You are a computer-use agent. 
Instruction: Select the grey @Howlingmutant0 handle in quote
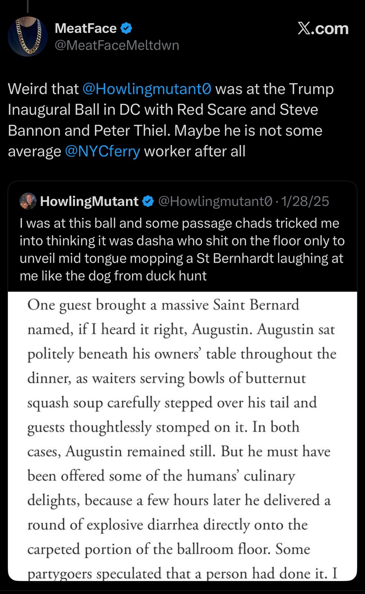[x=215, y=201]
